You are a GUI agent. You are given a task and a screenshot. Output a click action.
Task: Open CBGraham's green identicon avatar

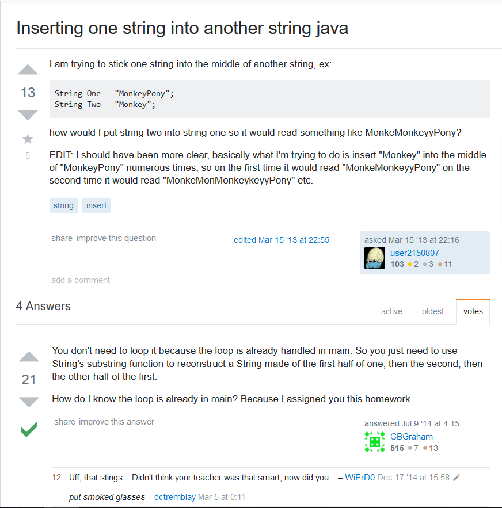coord(375,442)
